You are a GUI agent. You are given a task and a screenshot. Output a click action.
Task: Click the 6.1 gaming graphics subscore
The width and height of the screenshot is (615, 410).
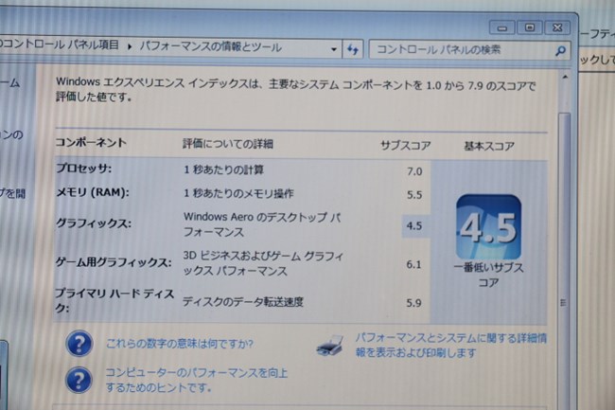pos(413,265)
